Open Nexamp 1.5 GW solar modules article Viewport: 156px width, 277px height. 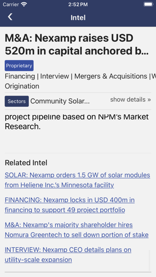click(77, 180)
